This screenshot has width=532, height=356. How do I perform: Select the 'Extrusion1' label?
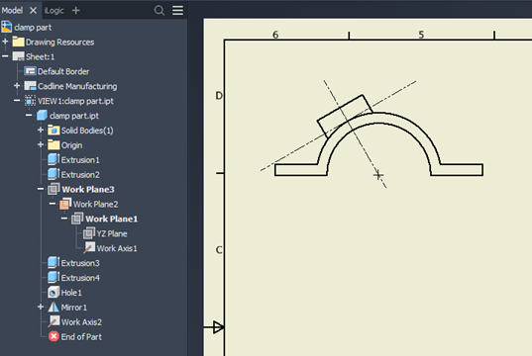(x=80, y=160)
